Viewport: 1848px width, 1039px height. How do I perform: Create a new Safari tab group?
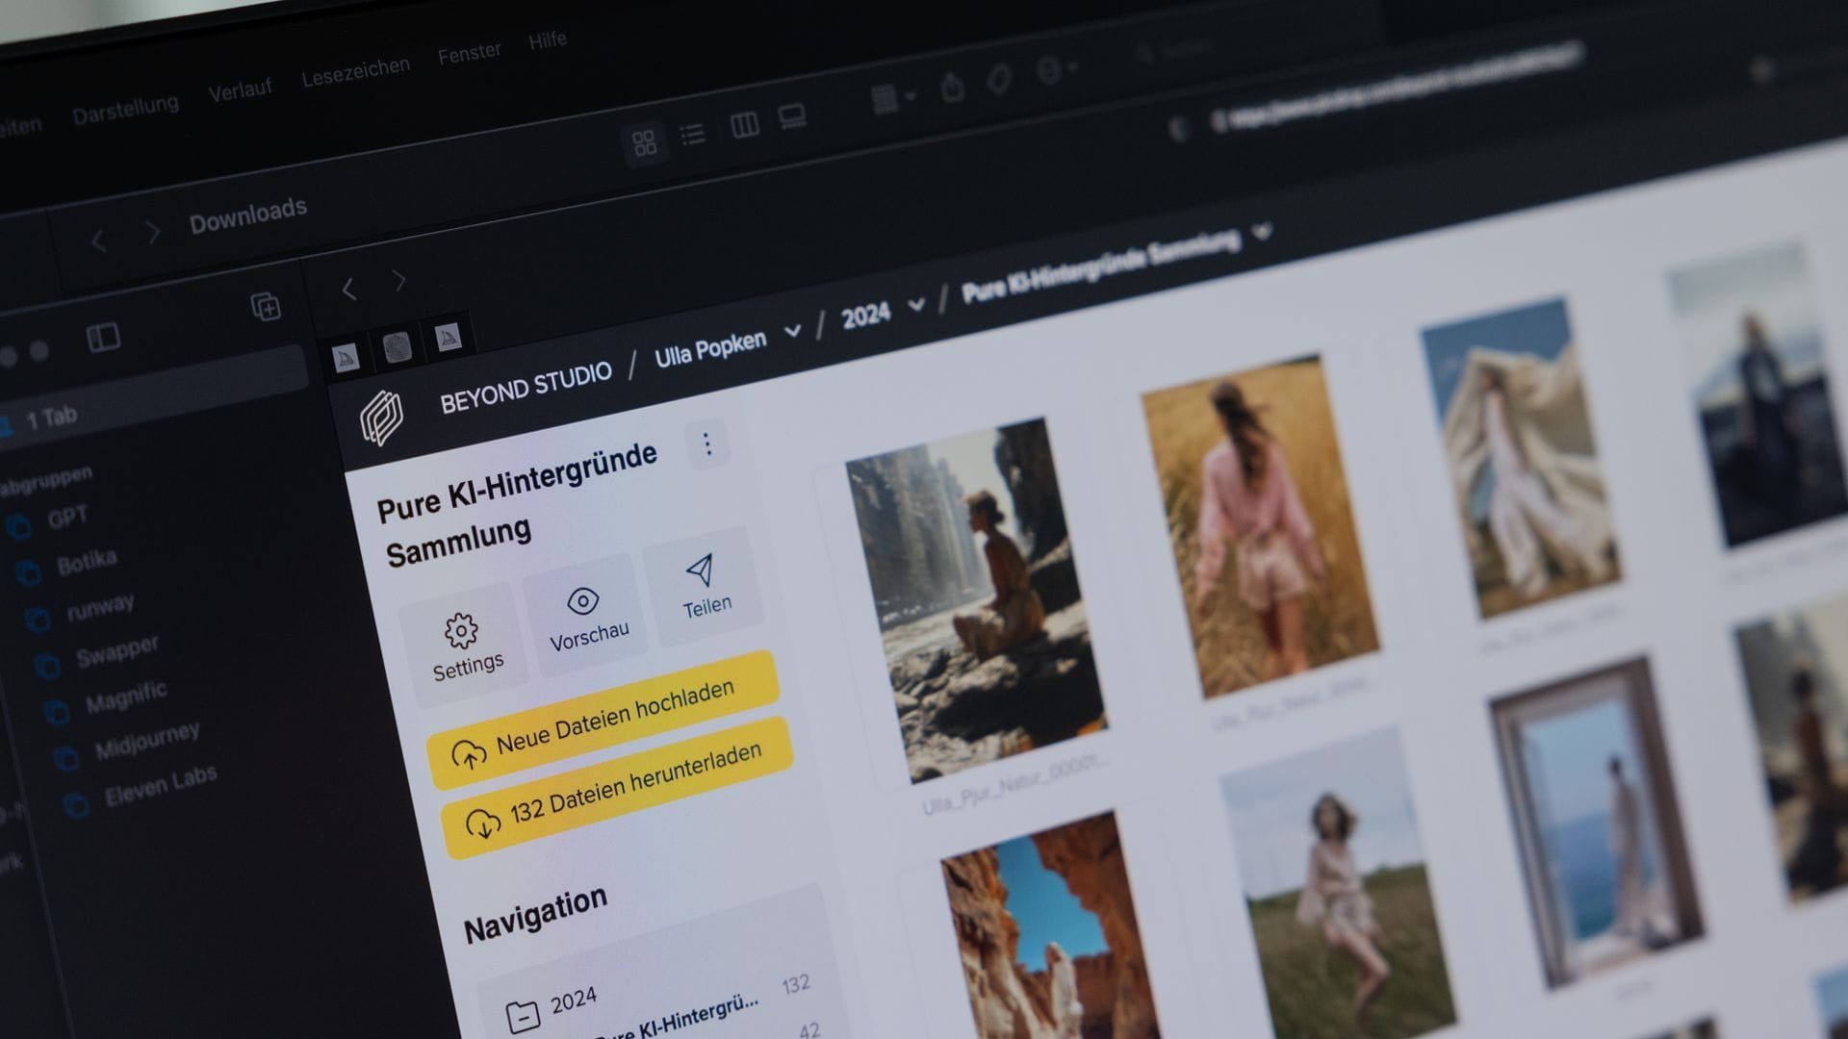click(266, 306)
